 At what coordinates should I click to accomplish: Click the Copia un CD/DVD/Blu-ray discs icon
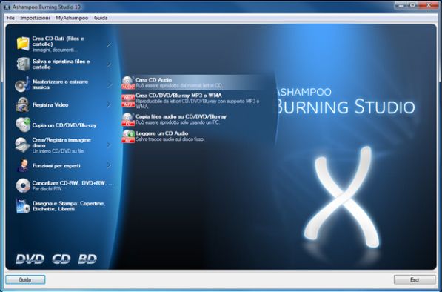(x=23, y=125)
